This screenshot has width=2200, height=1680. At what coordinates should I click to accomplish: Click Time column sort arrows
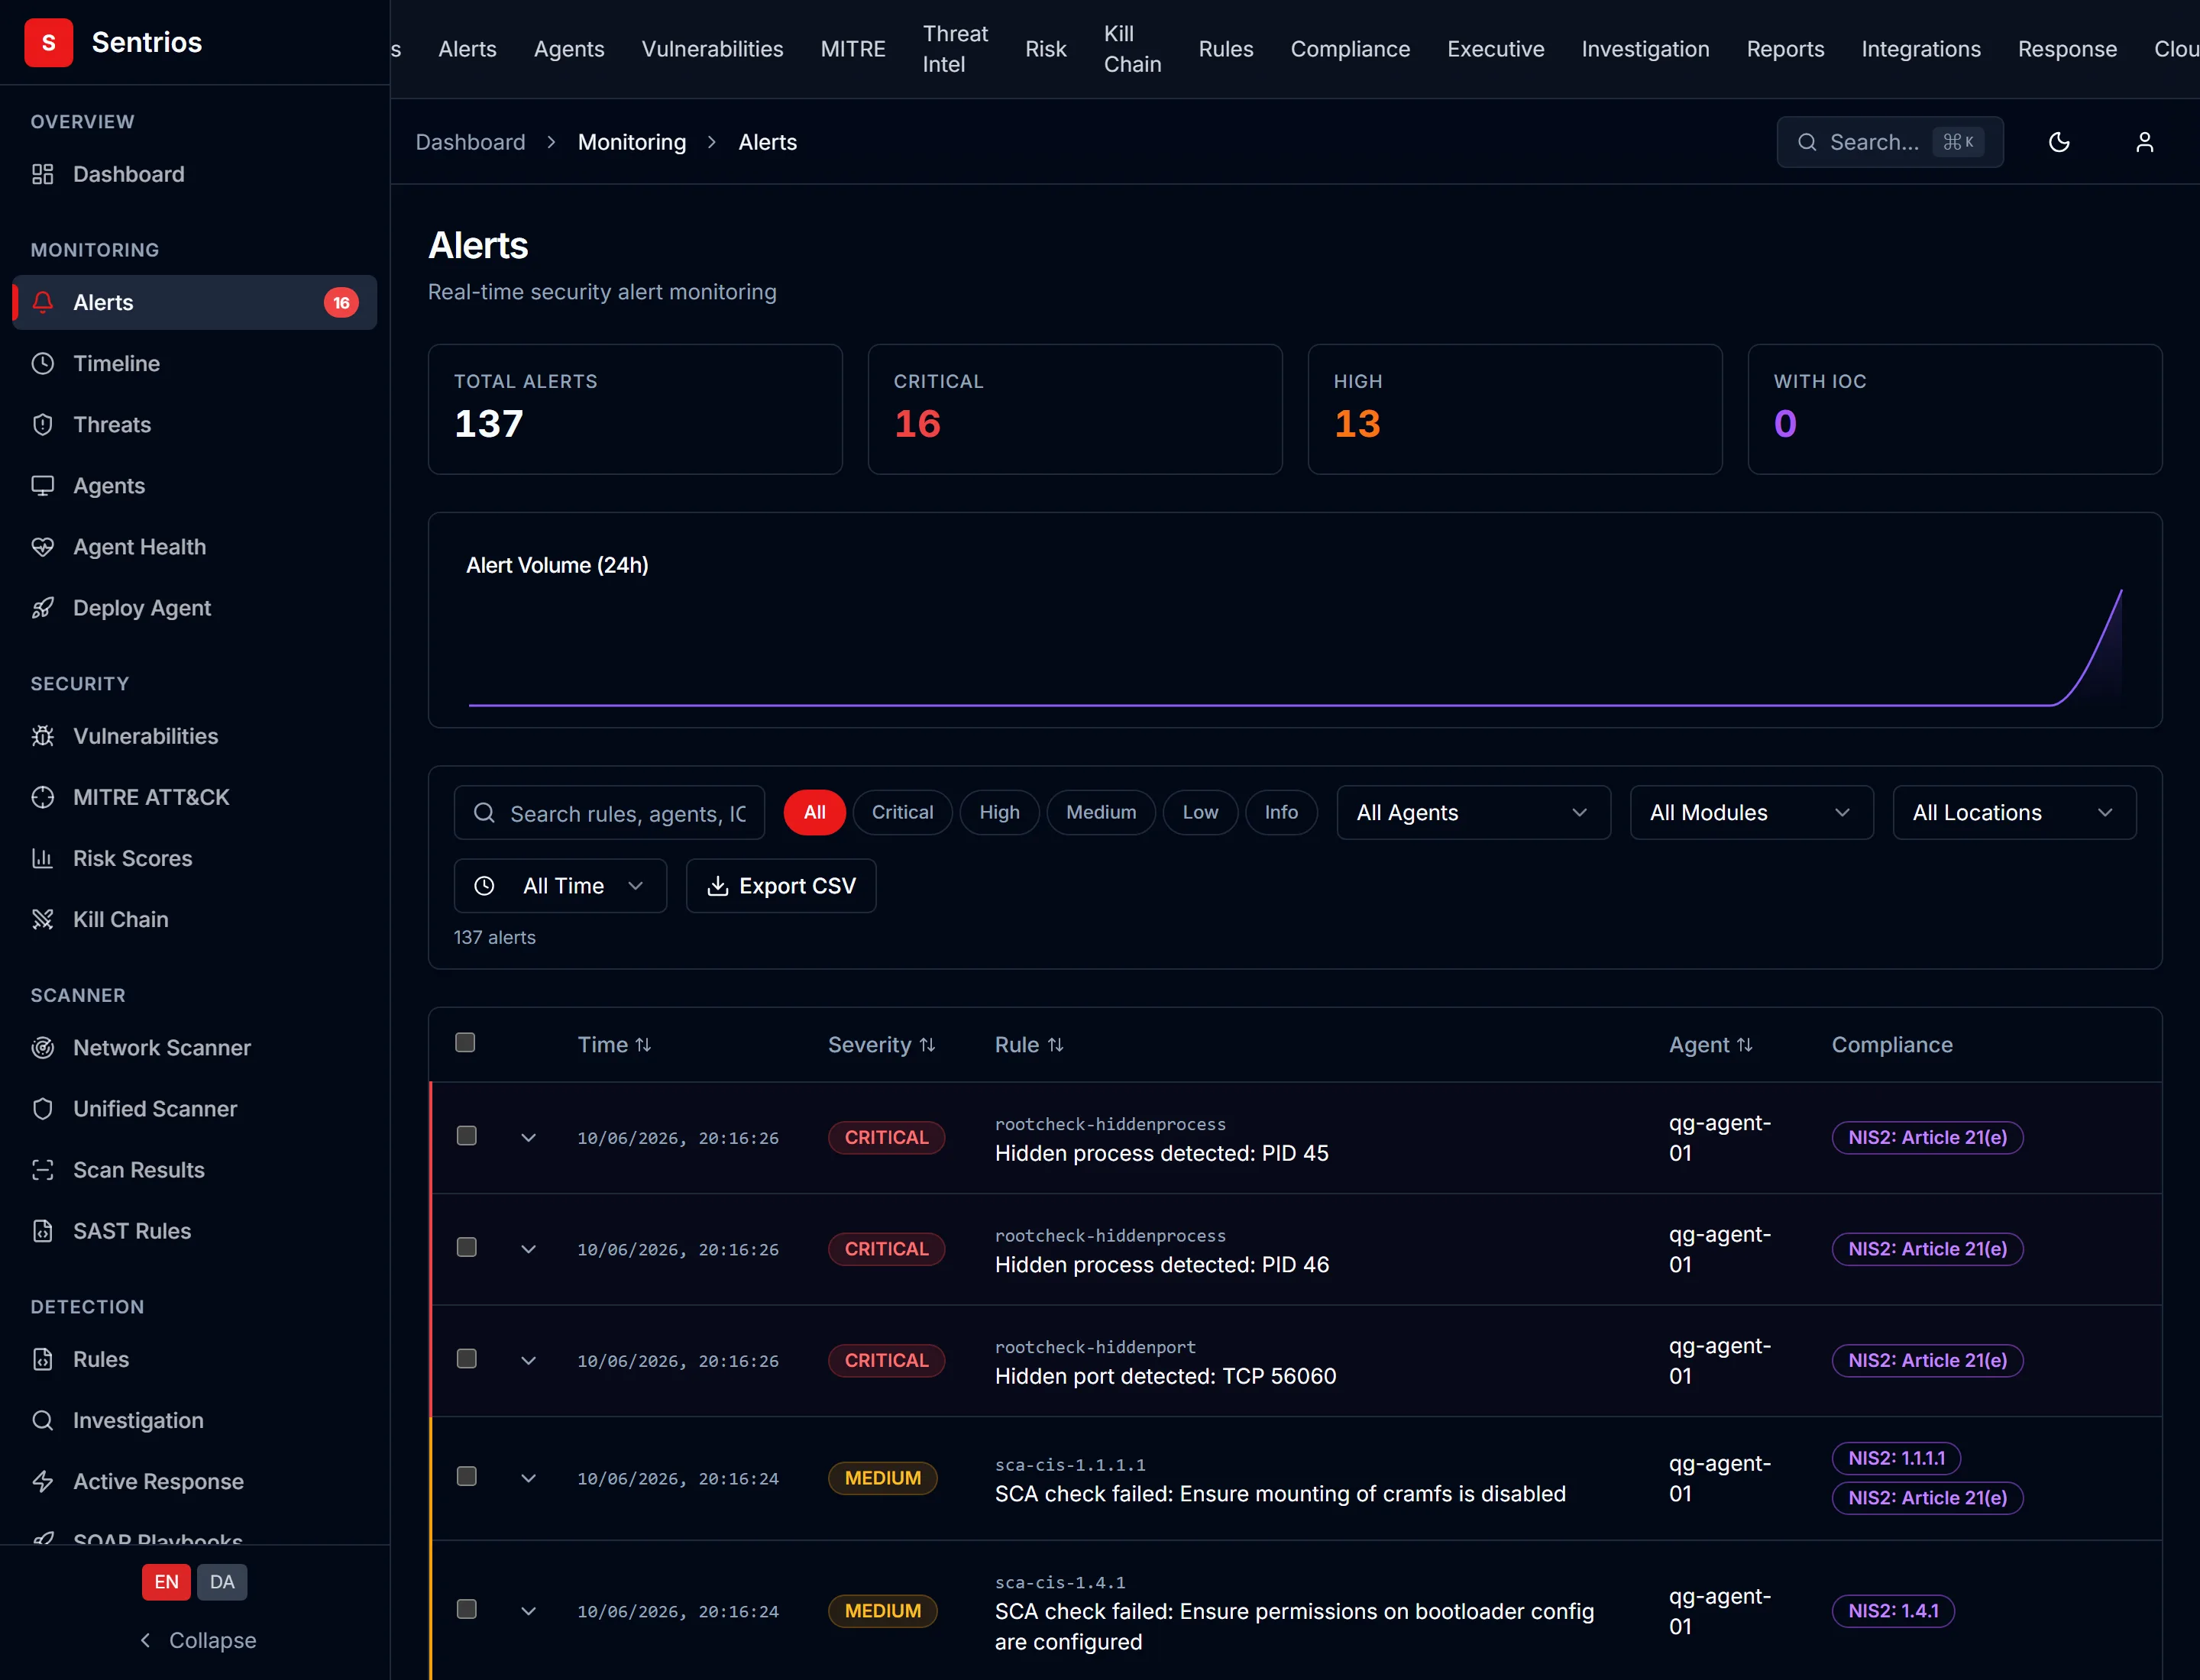643,1044
